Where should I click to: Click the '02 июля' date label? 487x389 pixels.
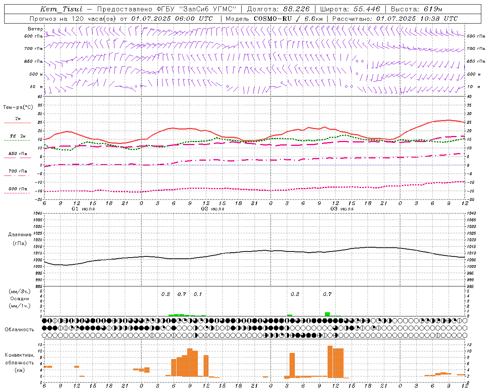tap(213, 209)
